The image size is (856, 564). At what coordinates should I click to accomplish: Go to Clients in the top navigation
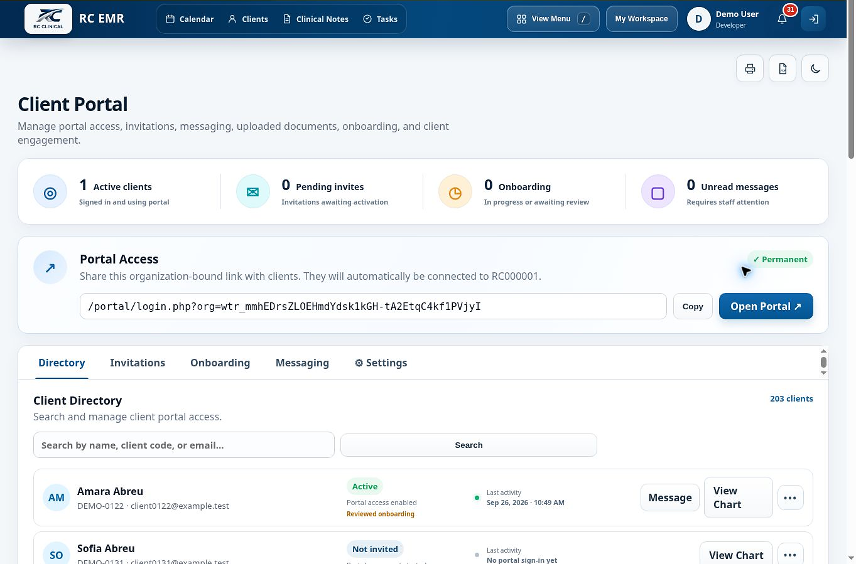(248, 19)
